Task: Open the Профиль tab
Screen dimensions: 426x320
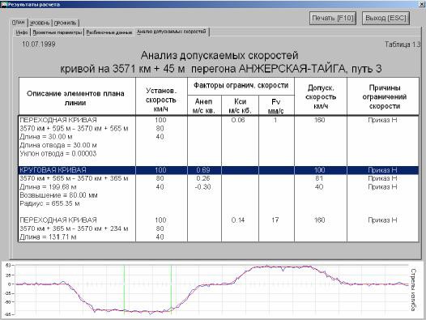Action: [x=66, y=23]
